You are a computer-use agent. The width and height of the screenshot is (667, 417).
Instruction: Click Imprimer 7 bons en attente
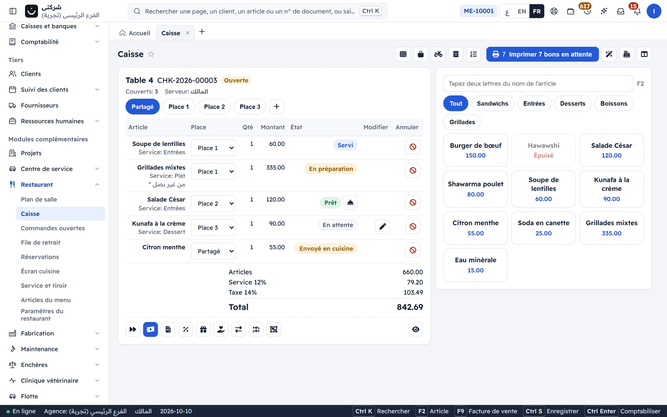[x=542, y=54]
